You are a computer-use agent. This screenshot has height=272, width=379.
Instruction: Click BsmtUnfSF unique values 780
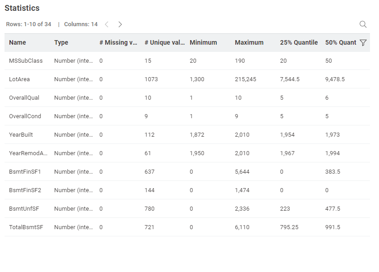pyautogui.click(x=150, y=209)
